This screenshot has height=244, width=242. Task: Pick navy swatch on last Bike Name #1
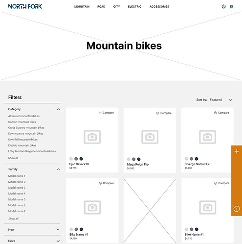click(197, 229)
